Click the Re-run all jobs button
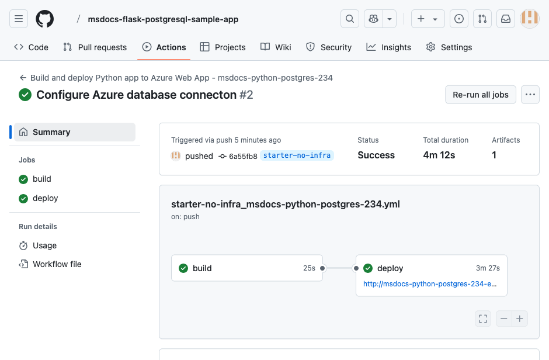 [x=480, y=94]
